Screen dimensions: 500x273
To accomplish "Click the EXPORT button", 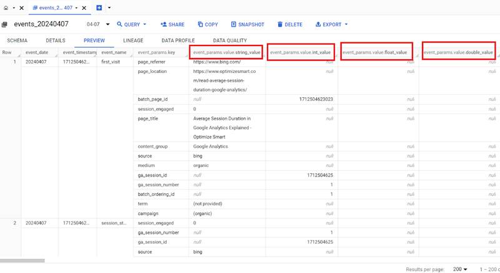I will tap(329, 24).
